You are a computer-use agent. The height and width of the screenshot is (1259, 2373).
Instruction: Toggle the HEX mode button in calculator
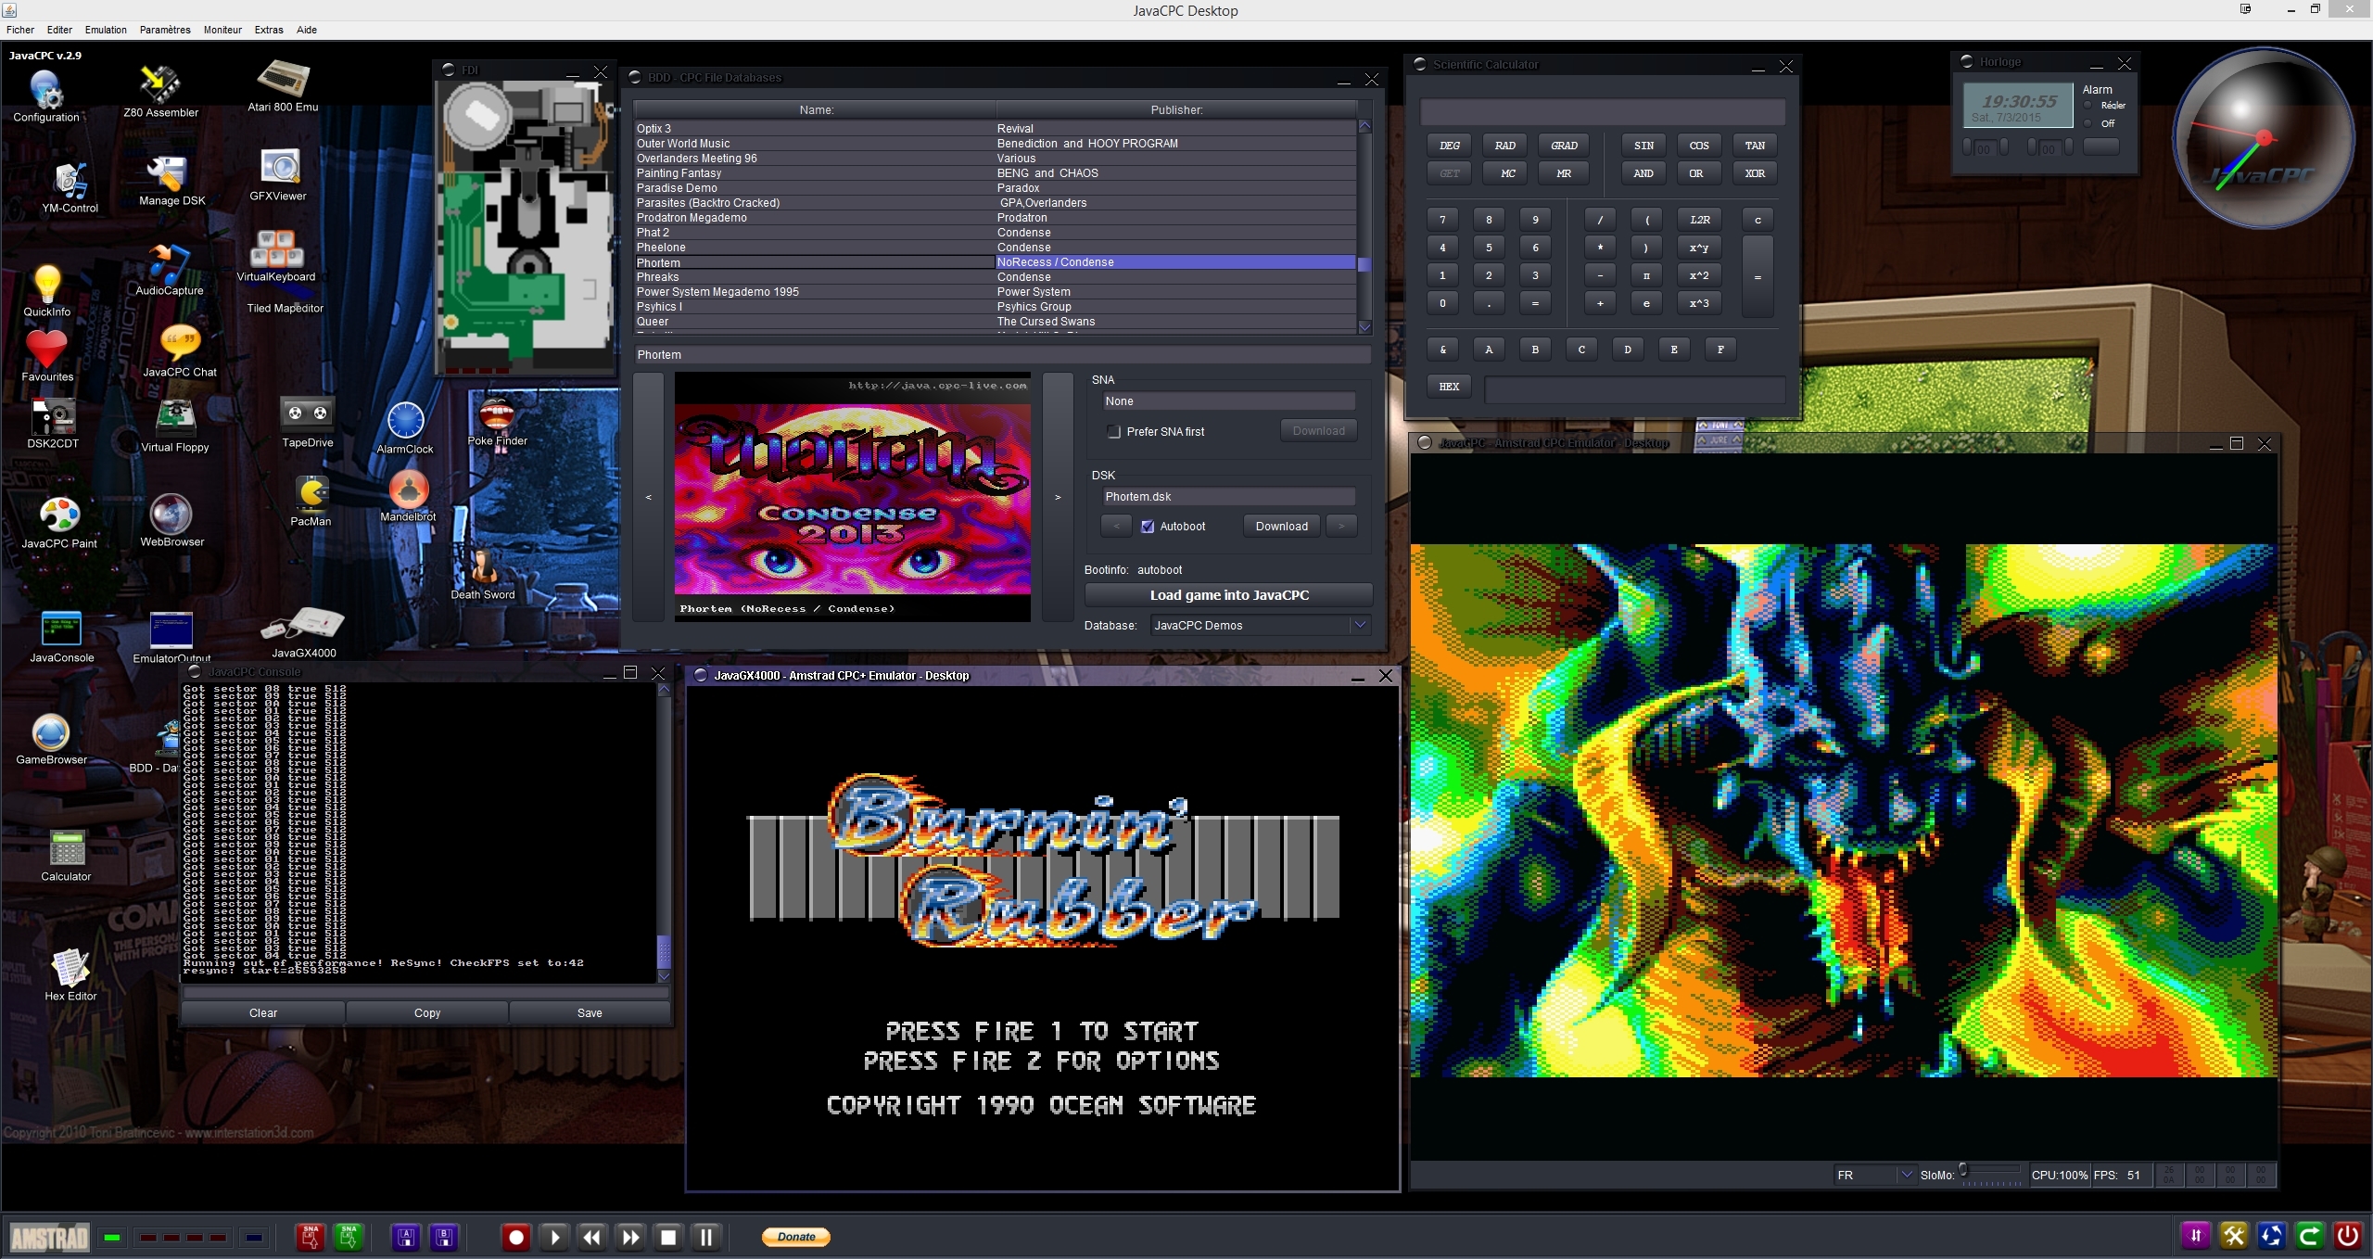click(x=1449, y=387)
